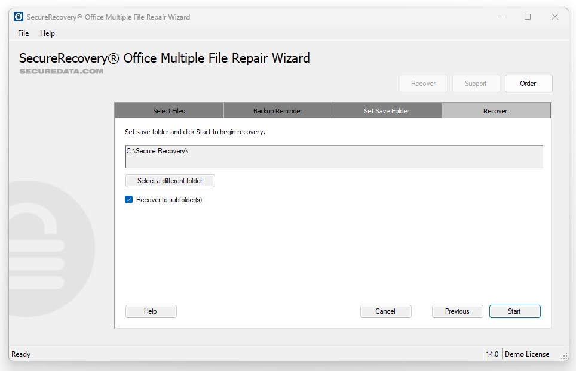Click the save folder path field
This screenshot has height=371, width=576.
[x=333, y=156]
